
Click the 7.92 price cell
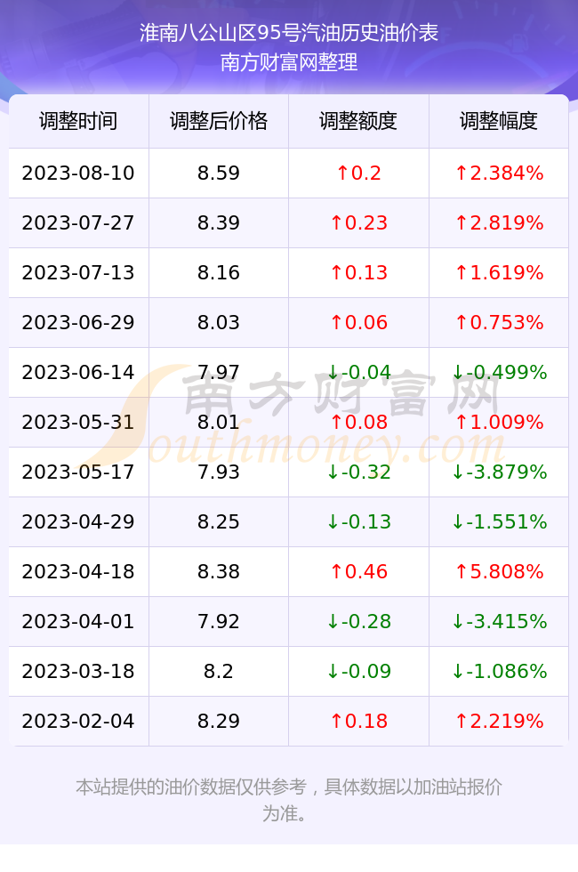pyautogui.click(x=219, y=621)
